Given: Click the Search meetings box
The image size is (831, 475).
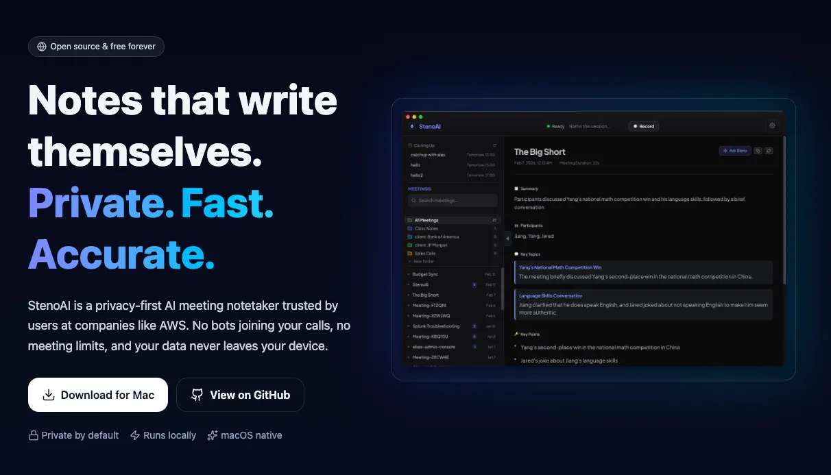Looking at the screenshot, I should pyautogui.click(x=453, y=200).
